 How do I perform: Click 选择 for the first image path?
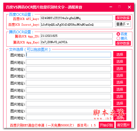pos(120,54)
